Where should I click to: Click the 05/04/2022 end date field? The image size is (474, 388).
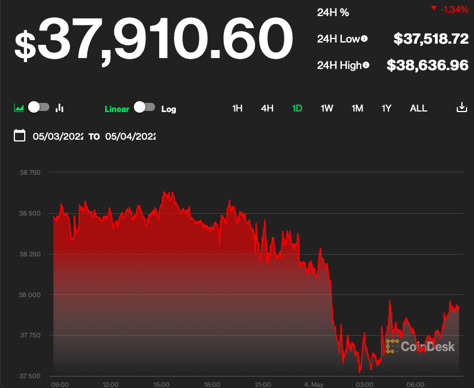pyautogui.click(x=130, y=136)
